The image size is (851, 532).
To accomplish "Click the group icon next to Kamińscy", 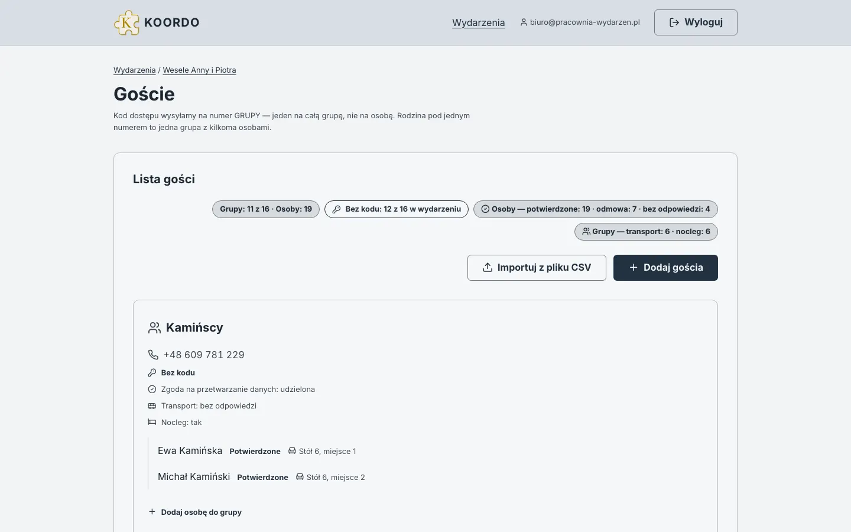I will [154, 327].
